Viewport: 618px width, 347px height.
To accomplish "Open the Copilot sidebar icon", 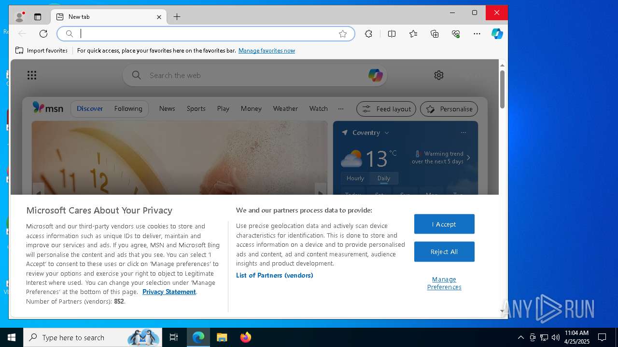I will [497, 34].
